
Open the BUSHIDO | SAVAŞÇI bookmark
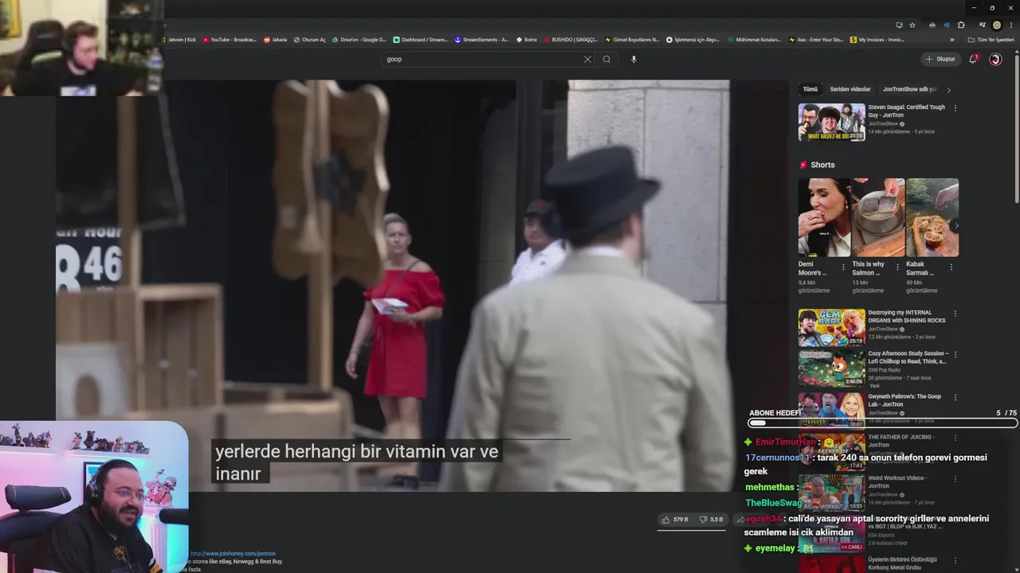[571, 39]
